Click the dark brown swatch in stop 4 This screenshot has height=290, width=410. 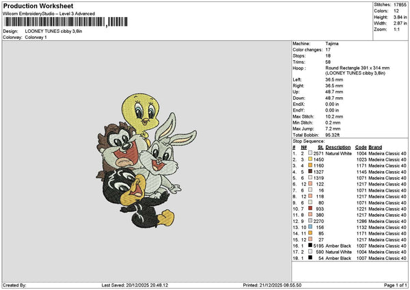310,172
